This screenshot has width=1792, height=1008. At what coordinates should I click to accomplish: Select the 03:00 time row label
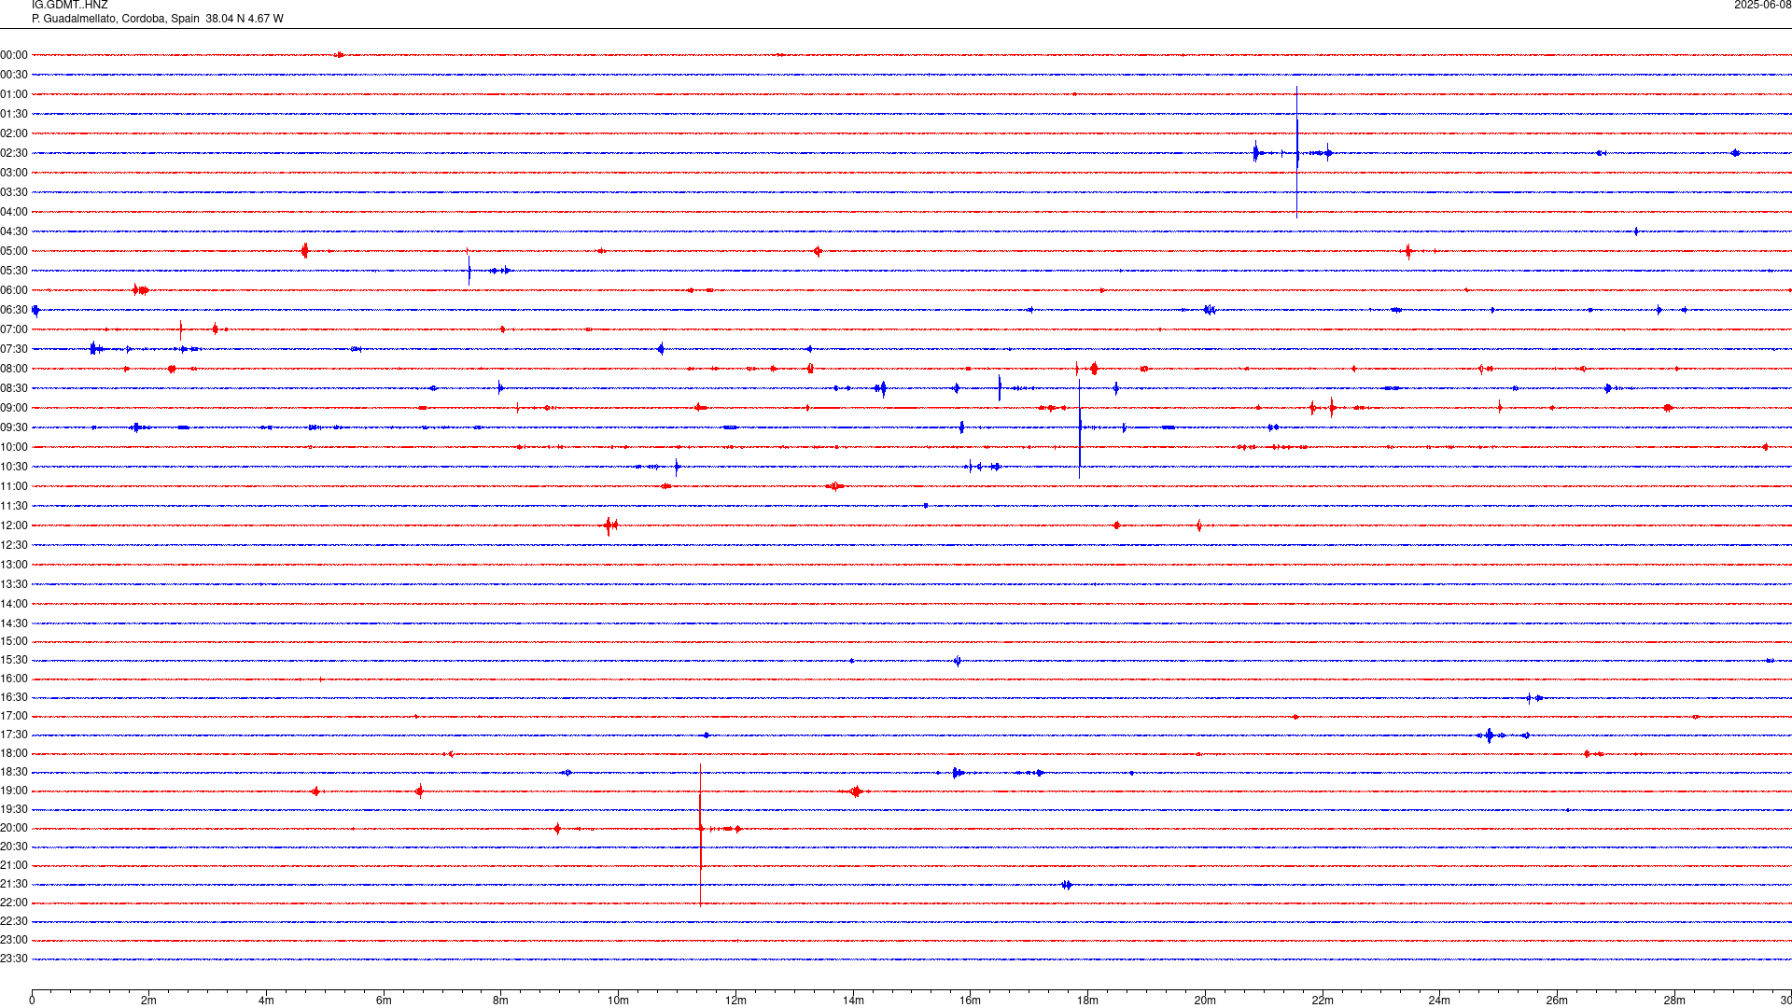pyautogui.click(x=14, y=173)
